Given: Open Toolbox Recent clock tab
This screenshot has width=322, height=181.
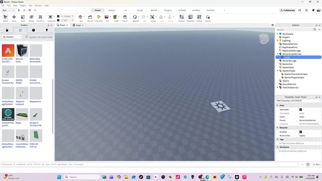Looking at the screenshot, I should coord(33,30).
